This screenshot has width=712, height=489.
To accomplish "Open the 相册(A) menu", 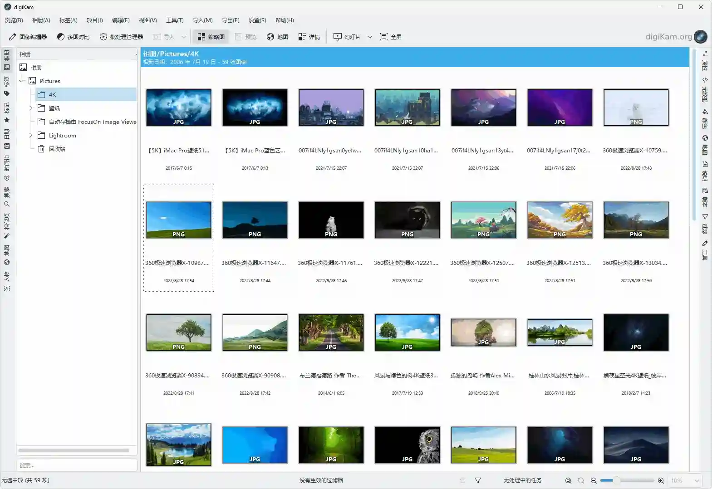I will (41, 20).
